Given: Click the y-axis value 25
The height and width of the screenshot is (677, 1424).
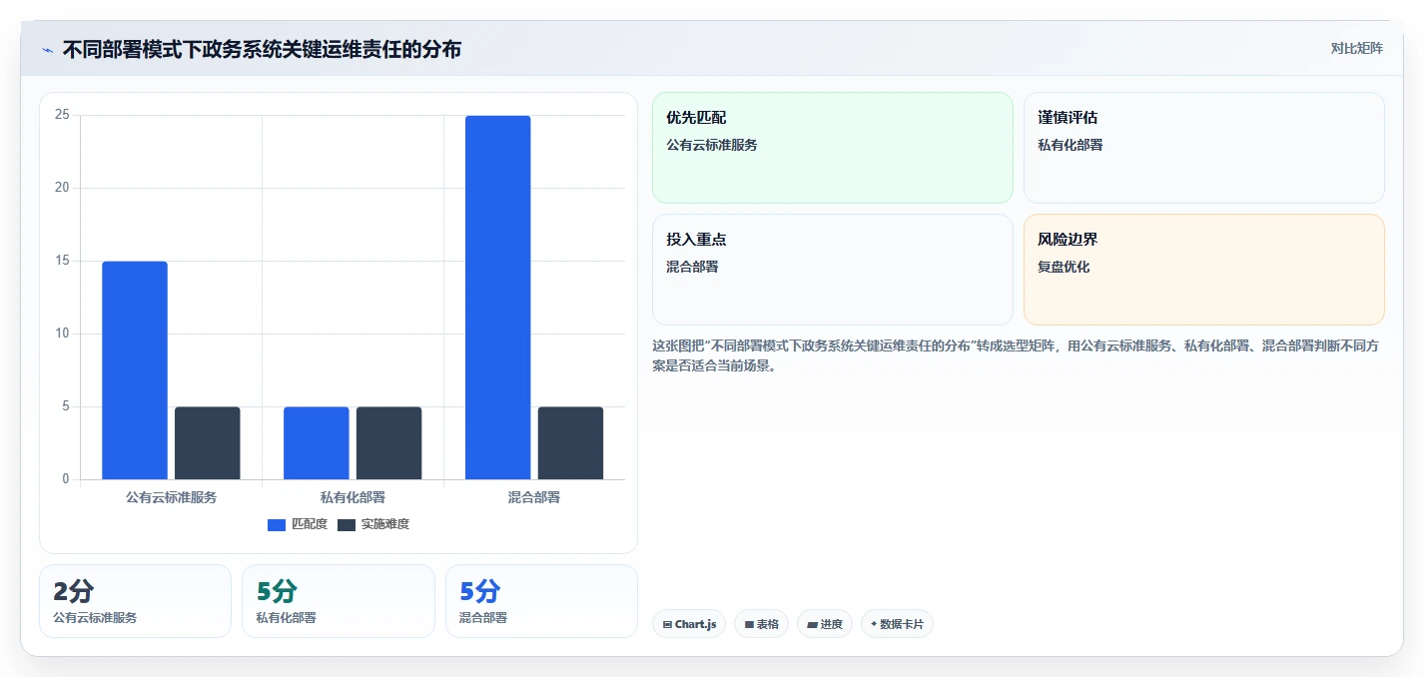Looking at the screenshot, I should tap(62, 115).
